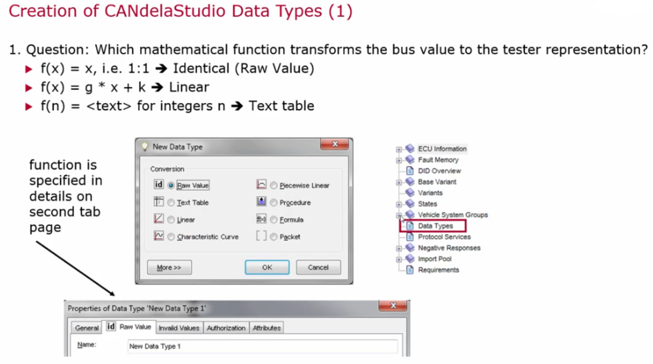Click the Text Table conversion icon

pos(159,202)
